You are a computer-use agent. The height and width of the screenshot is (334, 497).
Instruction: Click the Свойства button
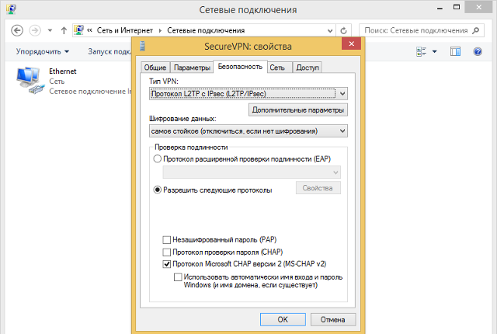[318, 188]
